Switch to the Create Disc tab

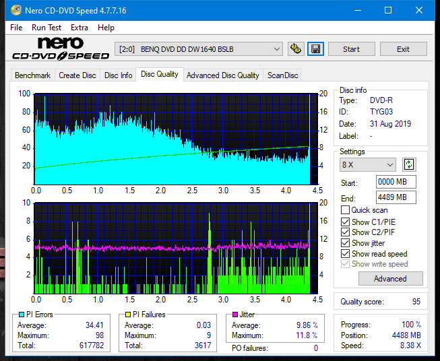77,75
